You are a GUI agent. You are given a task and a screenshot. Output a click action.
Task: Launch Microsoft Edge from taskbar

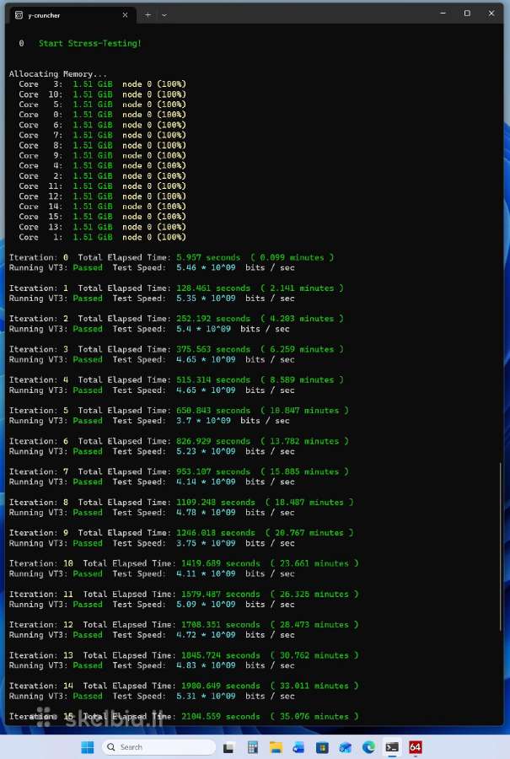pos(368,747)
